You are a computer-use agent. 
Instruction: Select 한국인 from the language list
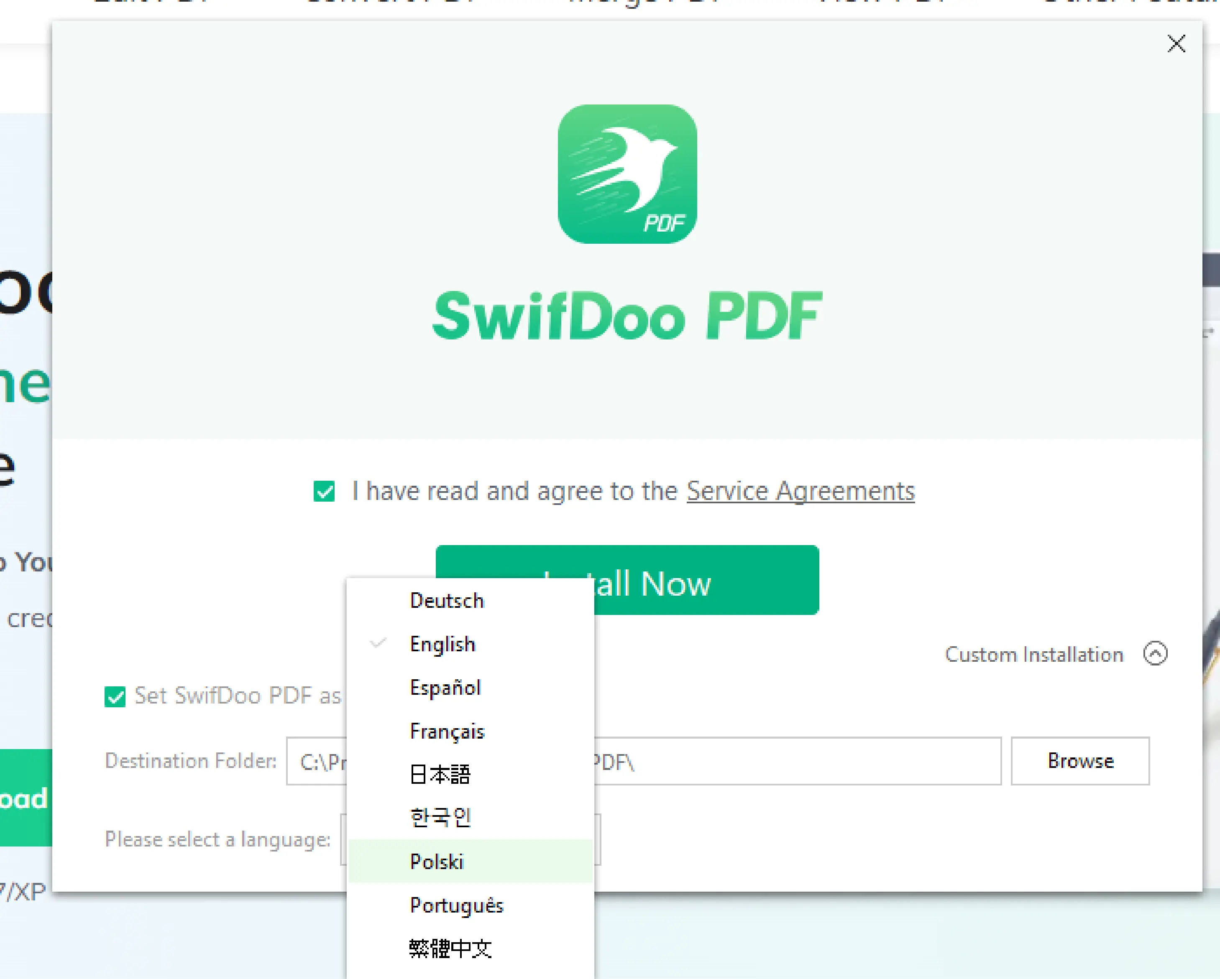(x=470, y=818)
